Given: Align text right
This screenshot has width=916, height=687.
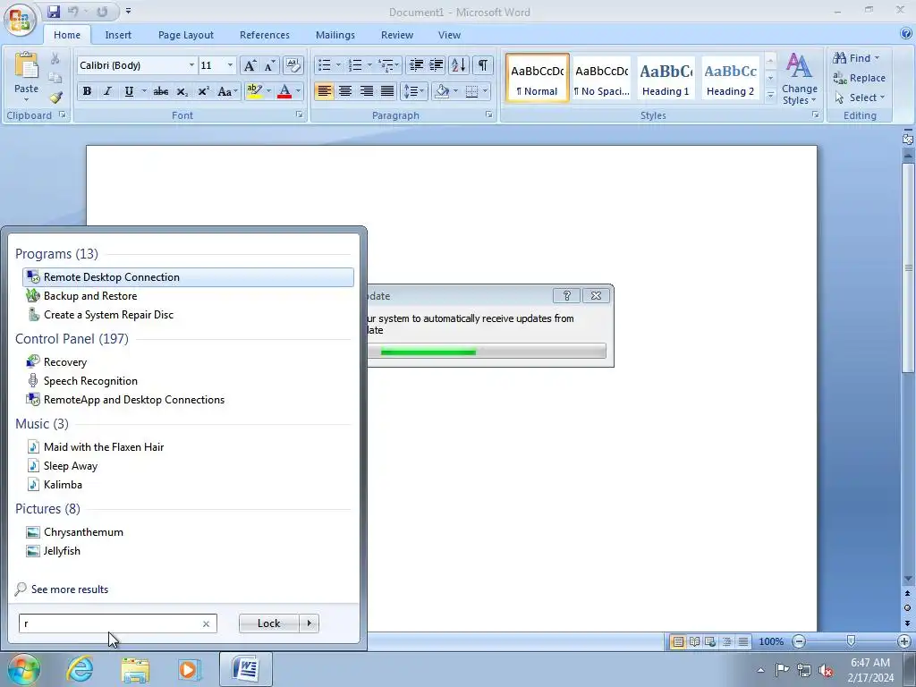Looking at the screenshot, I should [x=366, y=91].
